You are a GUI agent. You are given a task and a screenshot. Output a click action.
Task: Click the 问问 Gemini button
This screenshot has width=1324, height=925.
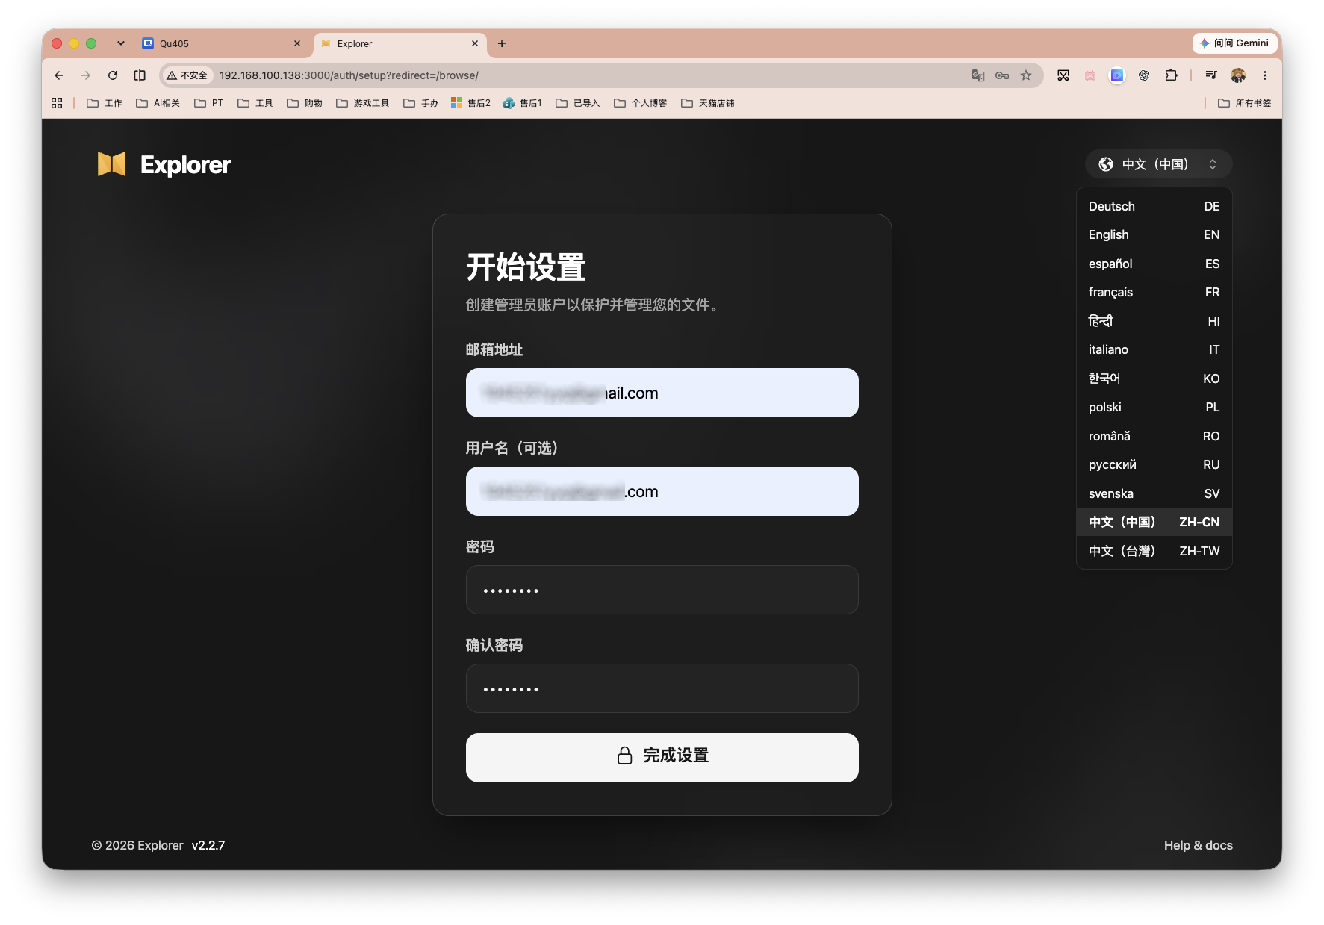click(x=1234, y=43)
